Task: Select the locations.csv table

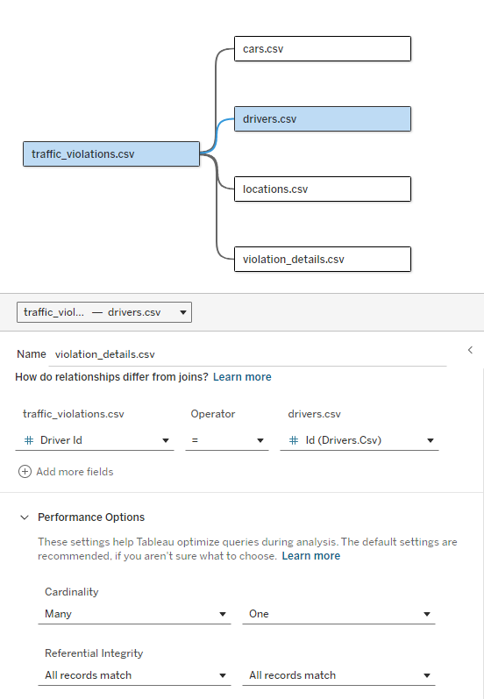Action: point(323,189)
